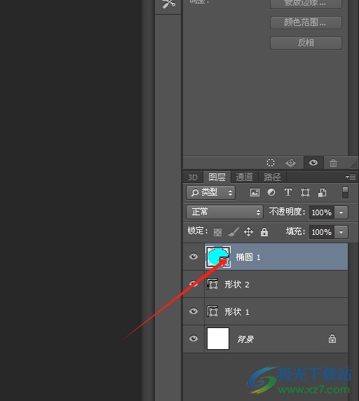359x401 pixels.
Task: Hide the 背景 layer
Action: [194, 339]
